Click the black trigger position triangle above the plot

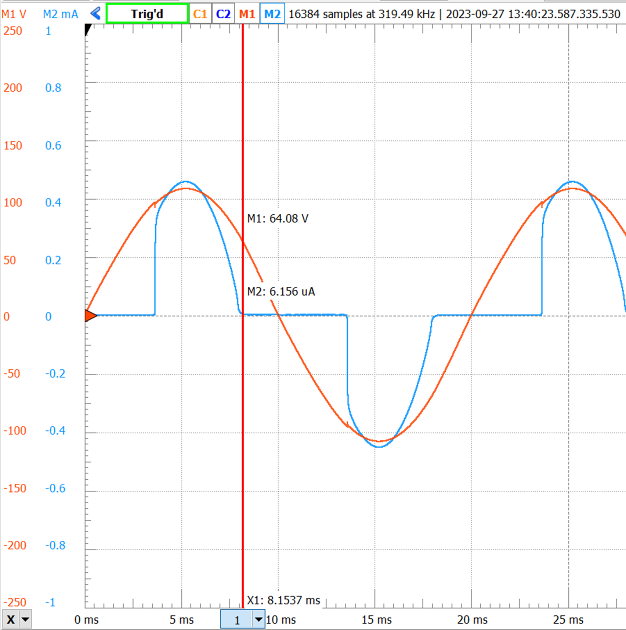click(87, 29)
